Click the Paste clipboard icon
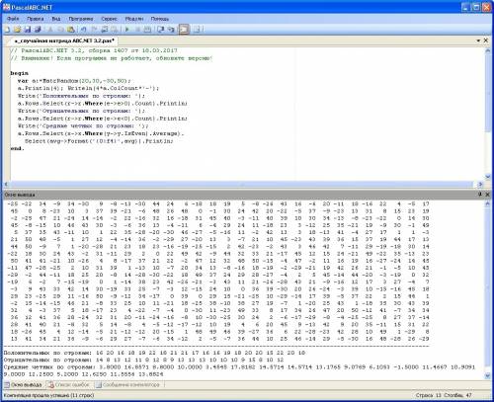 71,30
